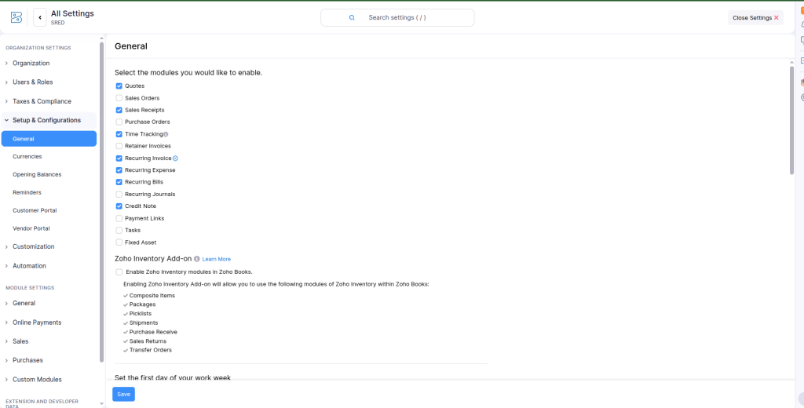Click the sidebar vertical scrollbar thumb
The width and height of the screenshot is (804, 408).
pyautogui.click(x=101, y=202)
